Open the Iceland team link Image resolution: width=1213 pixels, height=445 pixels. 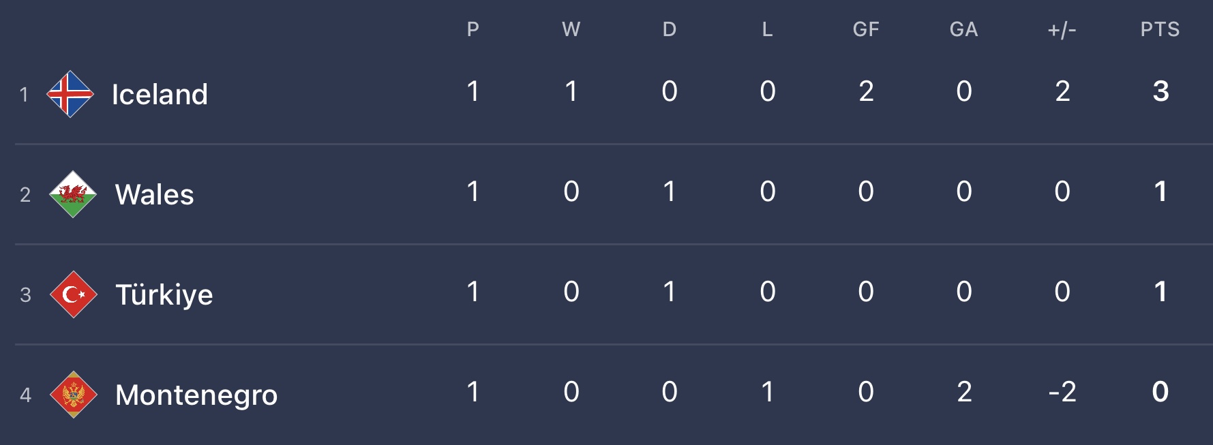click(x=160, y=94)
